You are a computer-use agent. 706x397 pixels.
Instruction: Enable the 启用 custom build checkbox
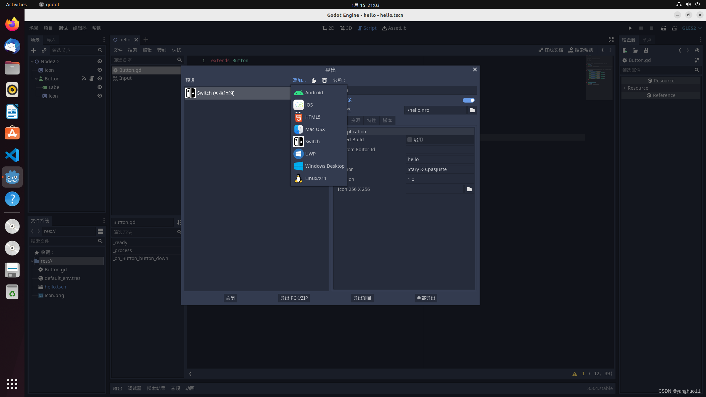coord(410,140)
